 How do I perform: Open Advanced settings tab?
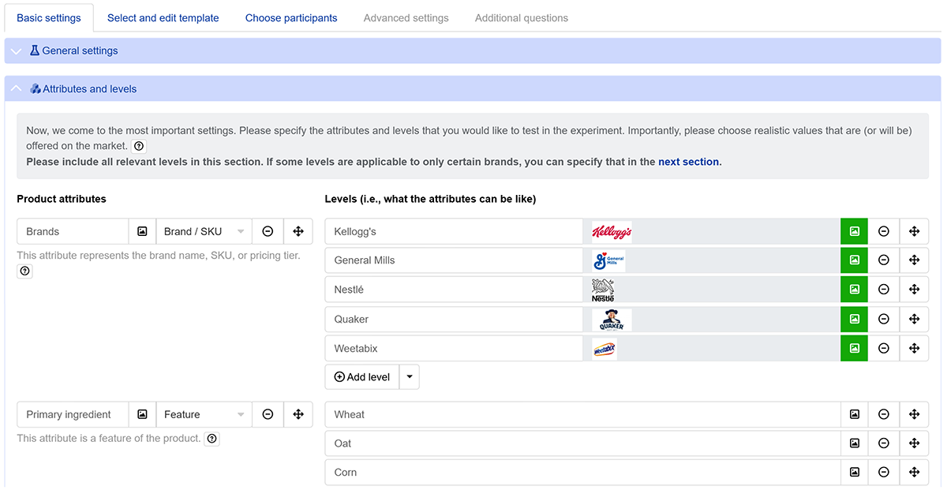(406, 17)
